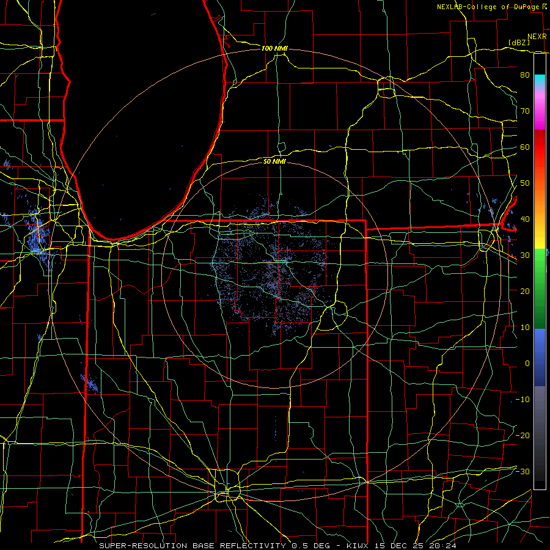The width and height of the screenshot is (550, 550).
Task: Click the NEXR label above the color scale
Action: click(537, 37)
